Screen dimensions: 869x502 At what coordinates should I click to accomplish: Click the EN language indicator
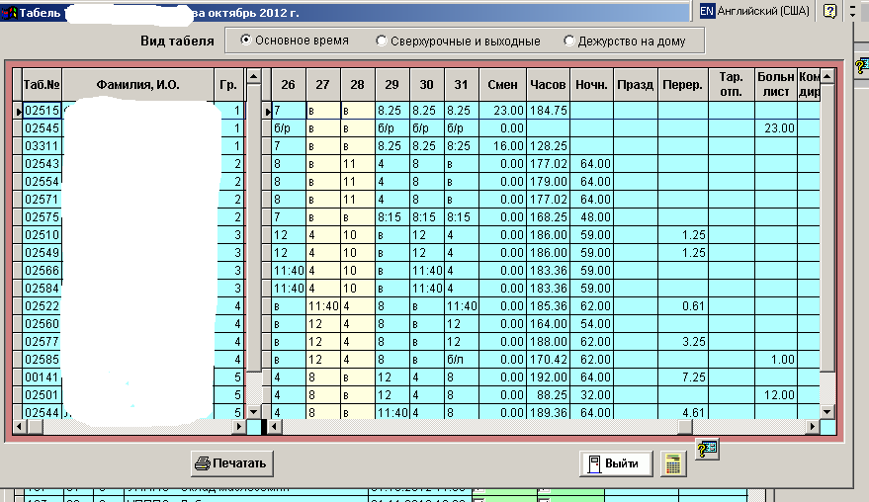(707, 10)
